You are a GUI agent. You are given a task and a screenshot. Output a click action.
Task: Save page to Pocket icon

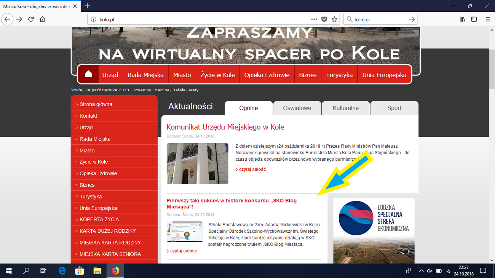[x=324, y=19]
